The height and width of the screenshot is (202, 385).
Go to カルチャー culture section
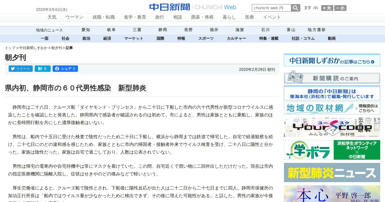(236, 38)
